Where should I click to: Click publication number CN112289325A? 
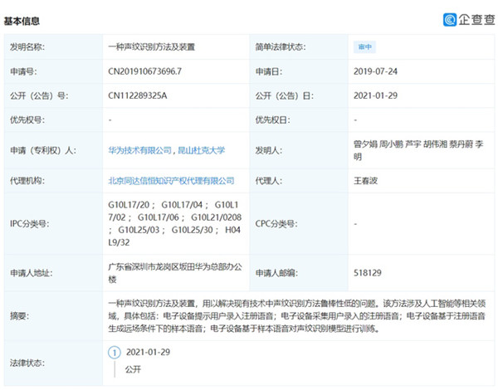pyautogui.click(x=138, y=95)
